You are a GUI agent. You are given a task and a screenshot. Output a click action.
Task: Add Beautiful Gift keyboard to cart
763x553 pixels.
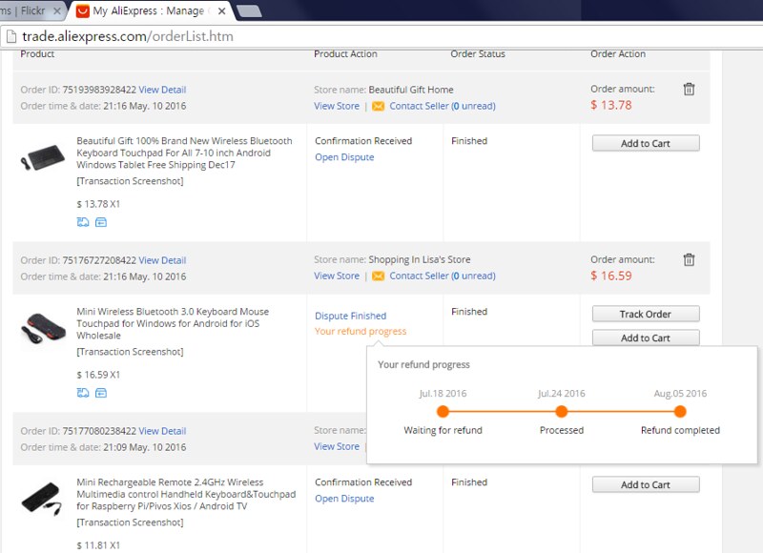(646, 143)
